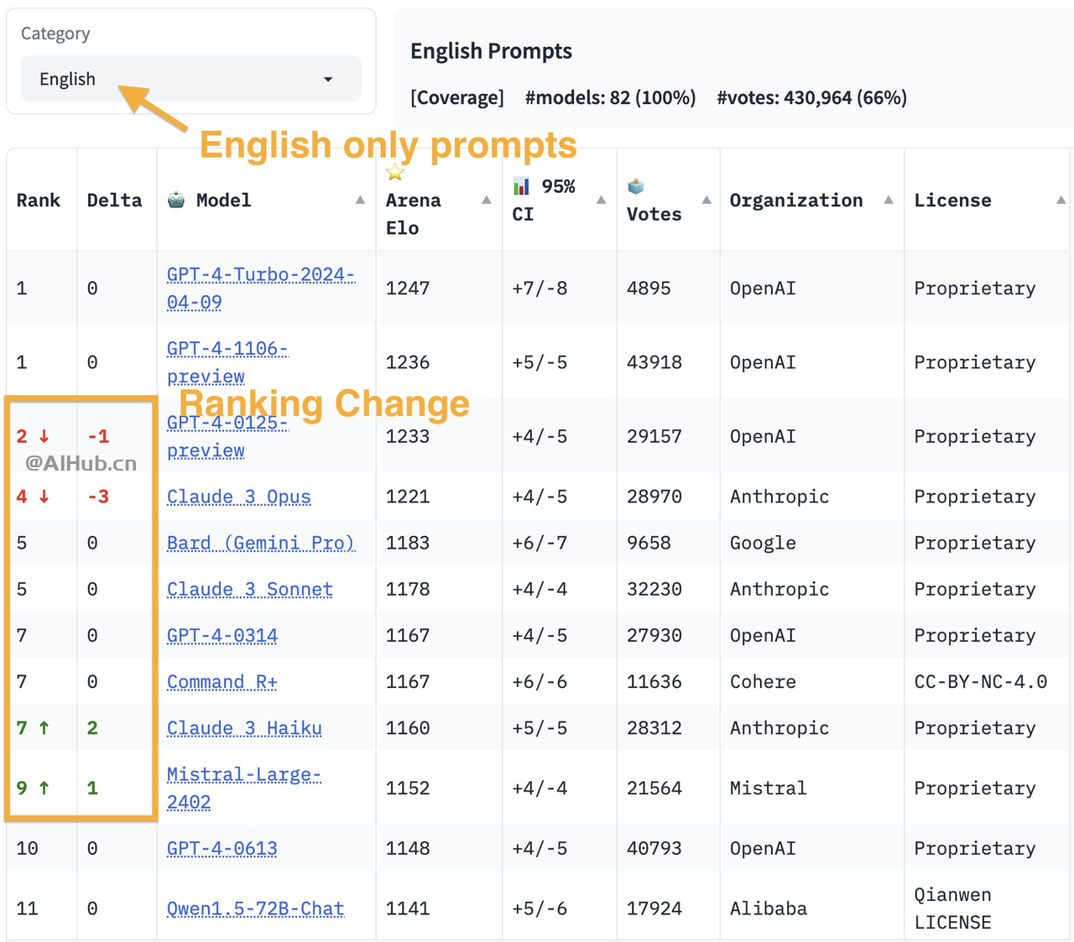
Task: Click the star icon above Arena Elo
Action: pos(395,173)
